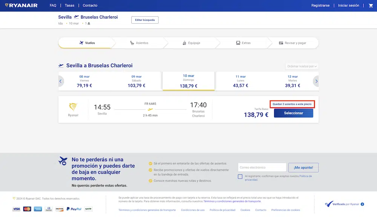Switch to the Vuelos step tab
This screenshot has width=377, height=217.
(87, 43)
